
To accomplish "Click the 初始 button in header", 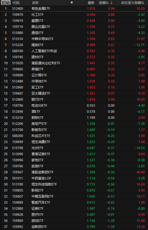I will [5, 3].
